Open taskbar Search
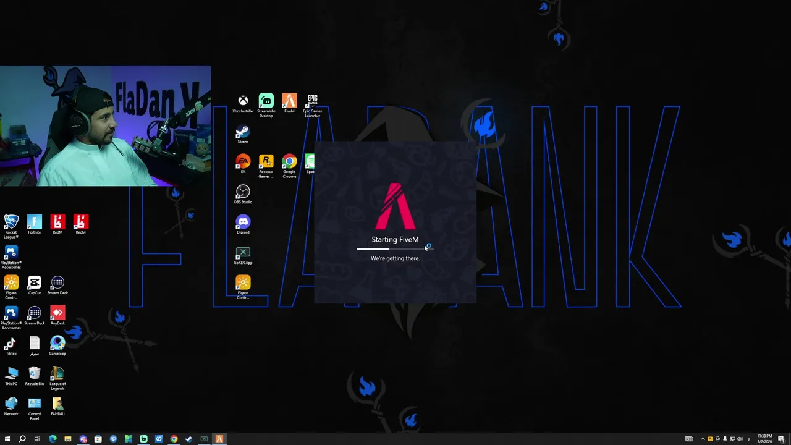Viewport: 791px width, 445px height. point(22,439)
